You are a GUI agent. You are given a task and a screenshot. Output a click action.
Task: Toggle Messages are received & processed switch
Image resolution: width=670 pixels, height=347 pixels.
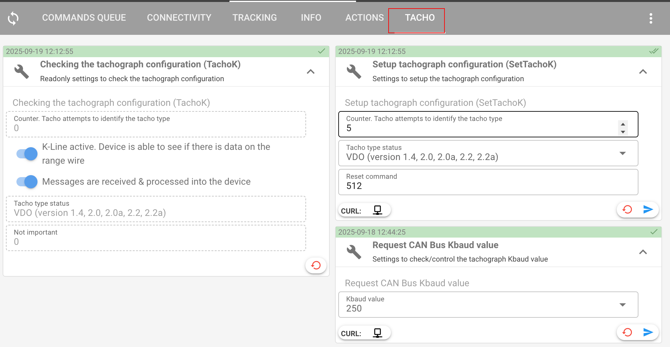click(27, 182)
